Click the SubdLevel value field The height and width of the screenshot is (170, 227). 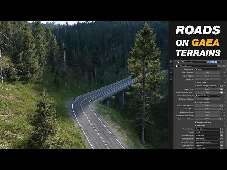click(207, 79)
